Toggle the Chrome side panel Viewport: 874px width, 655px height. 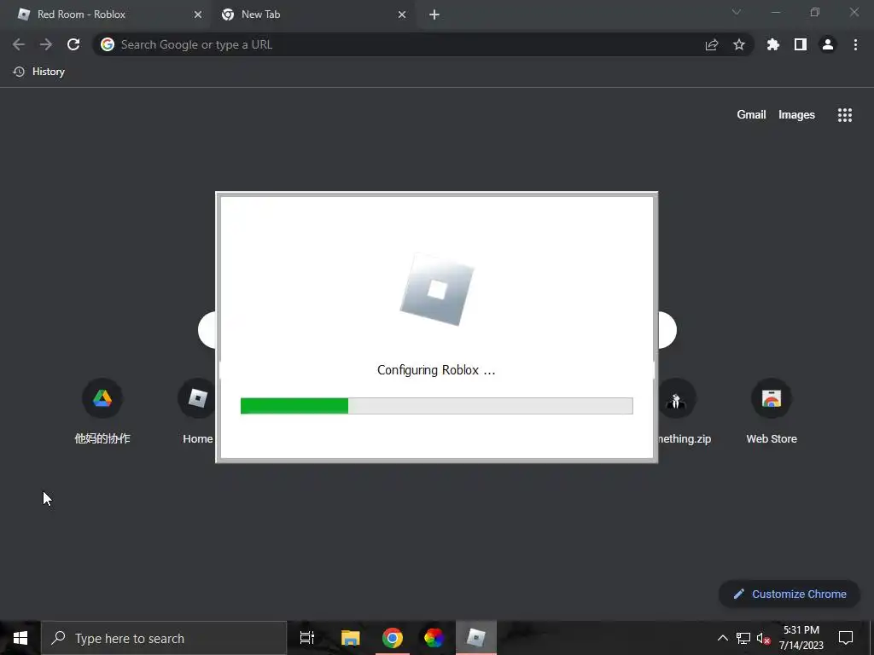(801, 44)
